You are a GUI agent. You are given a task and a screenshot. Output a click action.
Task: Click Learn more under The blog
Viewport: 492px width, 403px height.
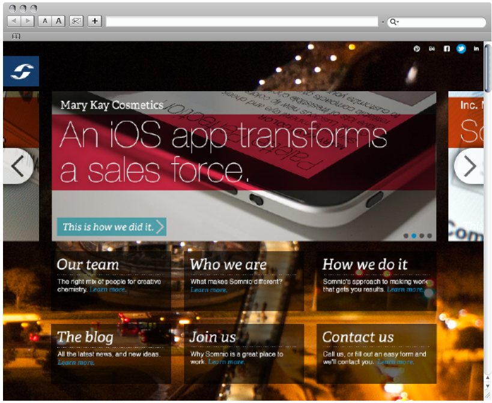click(76, 363)
